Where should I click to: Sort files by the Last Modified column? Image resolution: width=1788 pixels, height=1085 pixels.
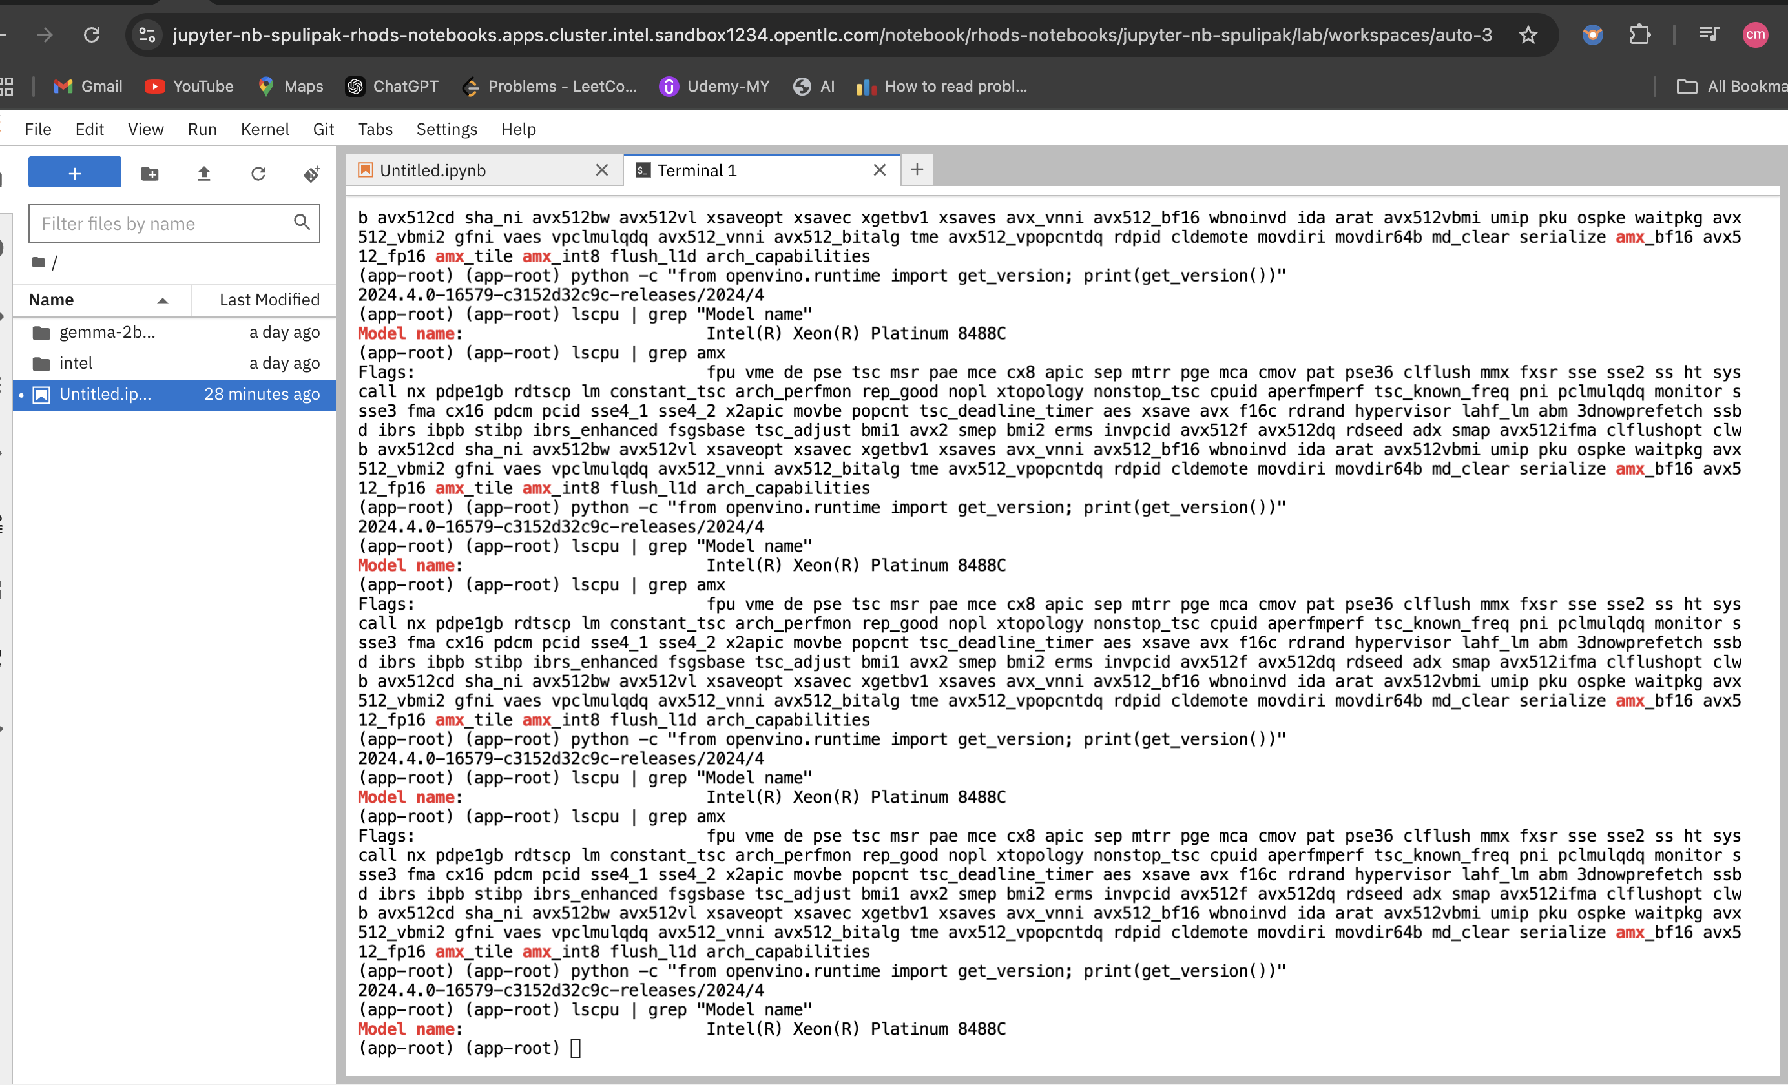269,300
